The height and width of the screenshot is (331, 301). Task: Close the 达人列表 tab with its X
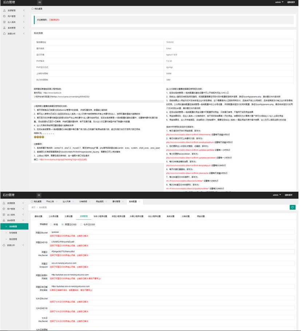click(x=73, y=202)
